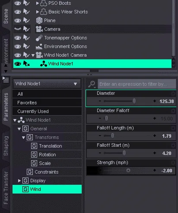
Task: Select the Rotation property group
Action: 56,155
